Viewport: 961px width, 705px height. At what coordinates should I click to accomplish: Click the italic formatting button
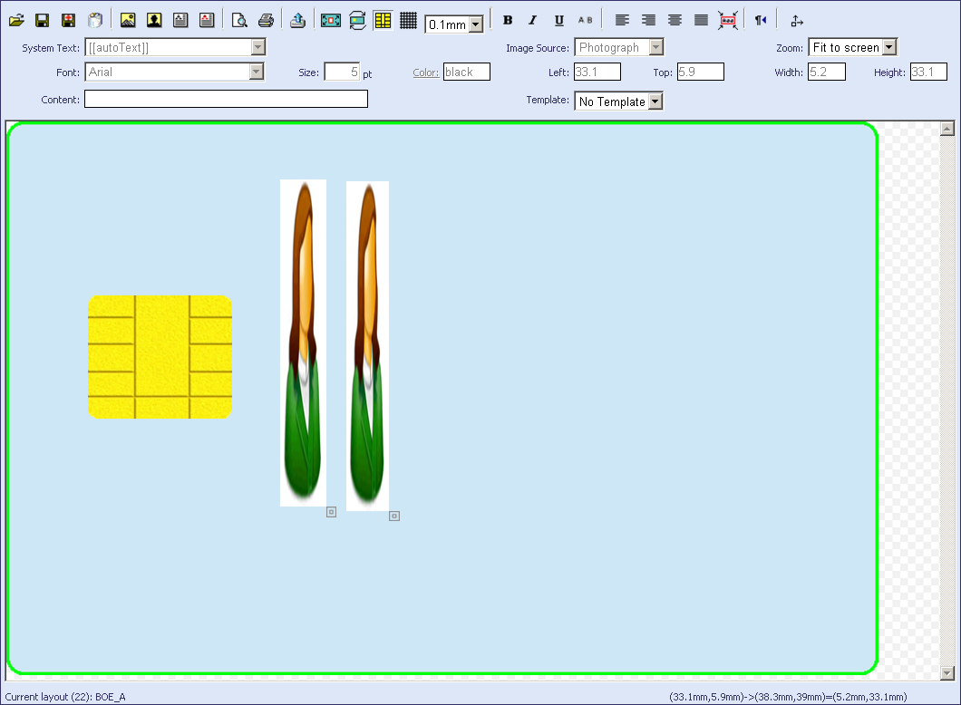coord(533,20)
